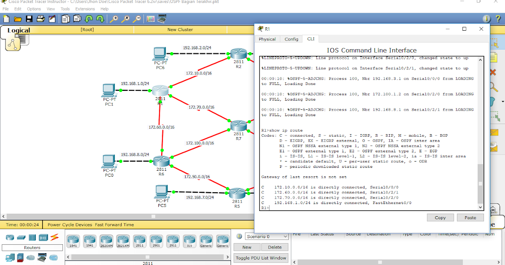
Task: Switch to R1's Config tab
Action: tap(291, 39)
